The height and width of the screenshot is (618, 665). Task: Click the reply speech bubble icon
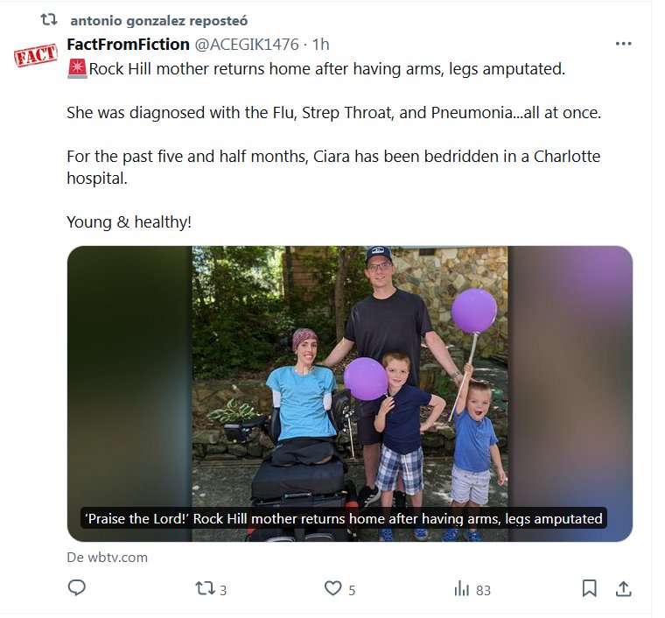(76, 589)
